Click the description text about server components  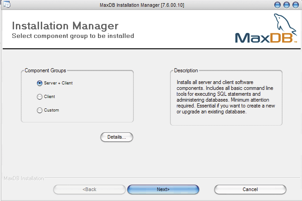(x=226, y=97)
